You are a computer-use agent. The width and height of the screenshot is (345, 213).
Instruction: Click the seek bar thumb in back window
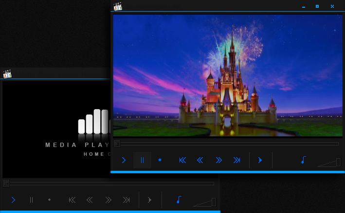pyautogui.click(x=6, y=183)
